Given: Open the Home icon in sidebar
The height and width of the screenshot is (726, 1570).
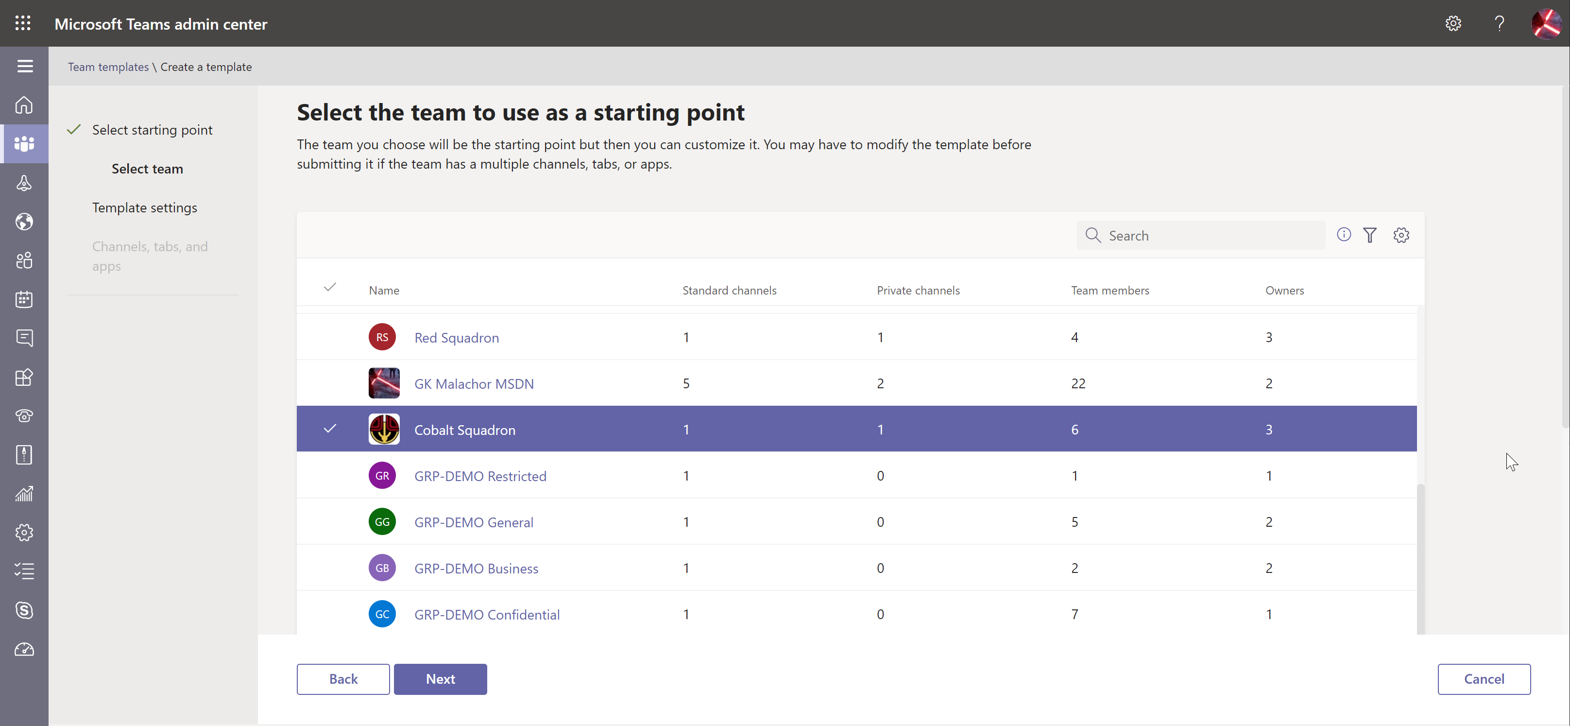Looking at the screenshot, I should [x=24, y=105].
